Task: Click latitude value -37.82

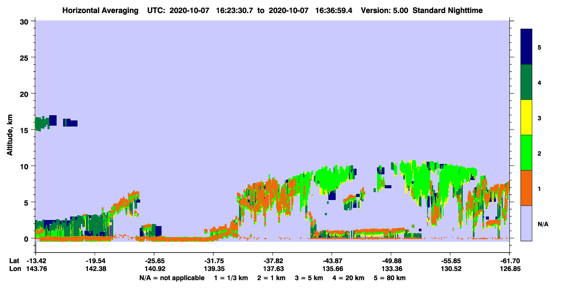Action: [273, 261]
